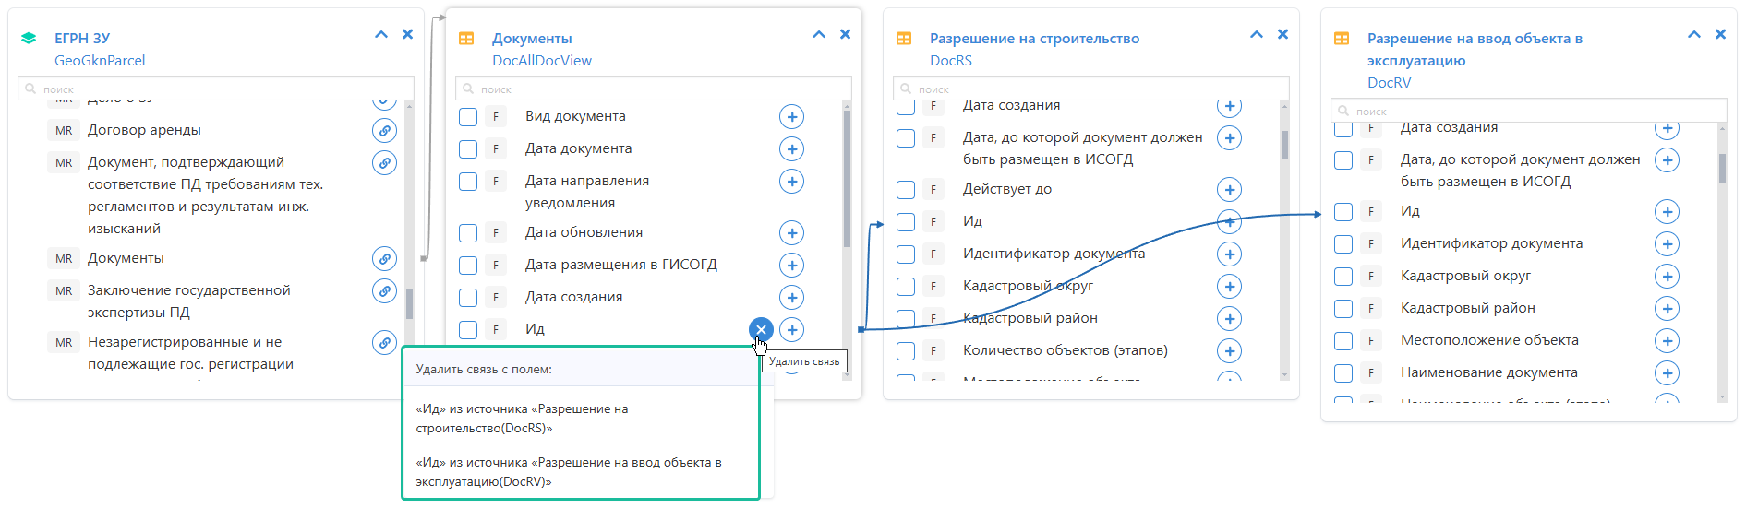Click link icon for Незарегистрированные и не подлежащие

pos(384,342)
